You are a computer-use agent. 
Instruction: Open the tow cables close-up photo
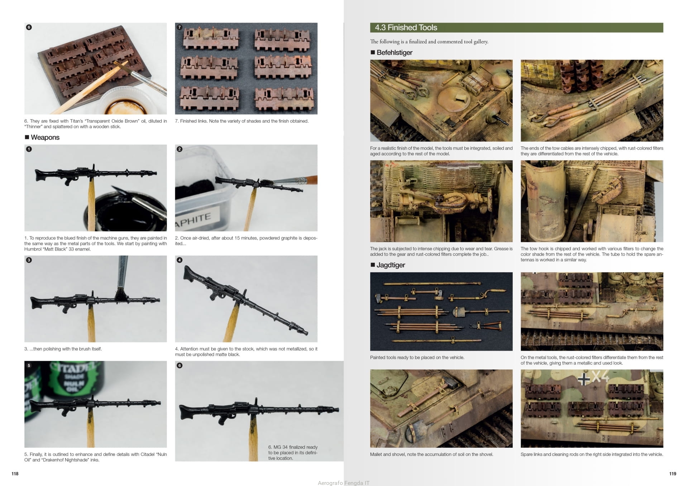592,101
